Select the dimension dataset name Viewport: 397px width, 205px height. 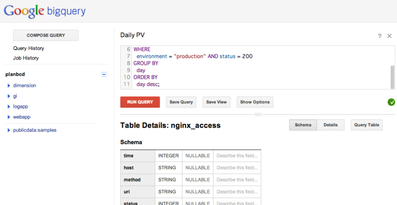pos(24,86)
